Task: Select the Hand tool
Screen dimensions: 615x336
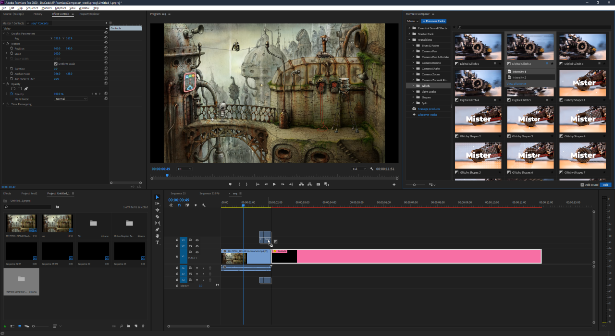Action: (157, 236)
